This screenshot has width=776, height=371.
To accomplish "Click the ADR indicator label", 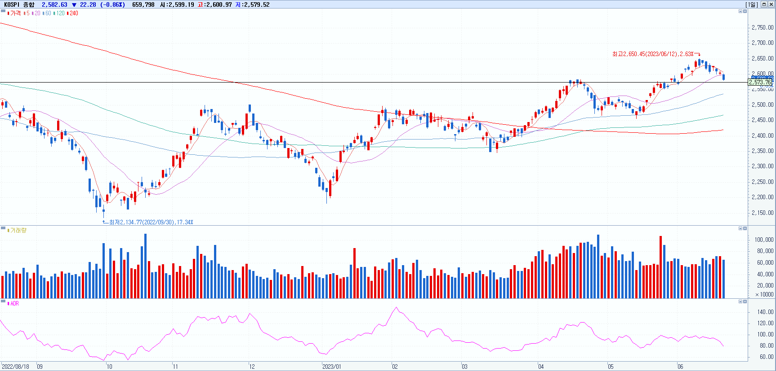I will [x=13, y=304].
